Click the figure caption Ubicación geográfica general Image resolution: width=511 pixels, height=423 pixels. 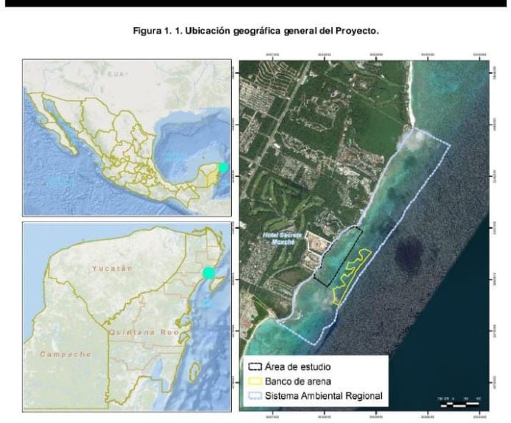(x=255, y=32)
